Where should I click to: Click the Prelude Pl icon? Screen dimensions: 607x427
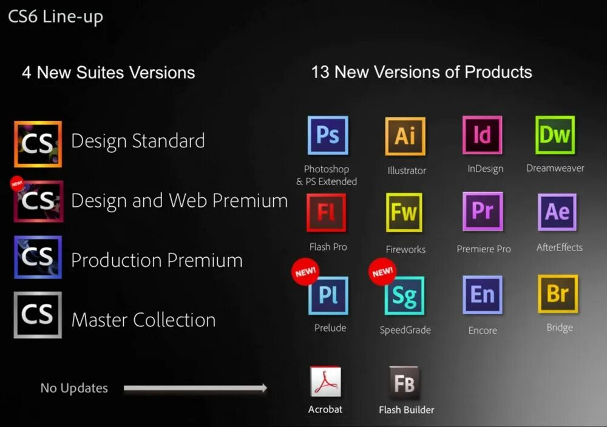[328, 295]
